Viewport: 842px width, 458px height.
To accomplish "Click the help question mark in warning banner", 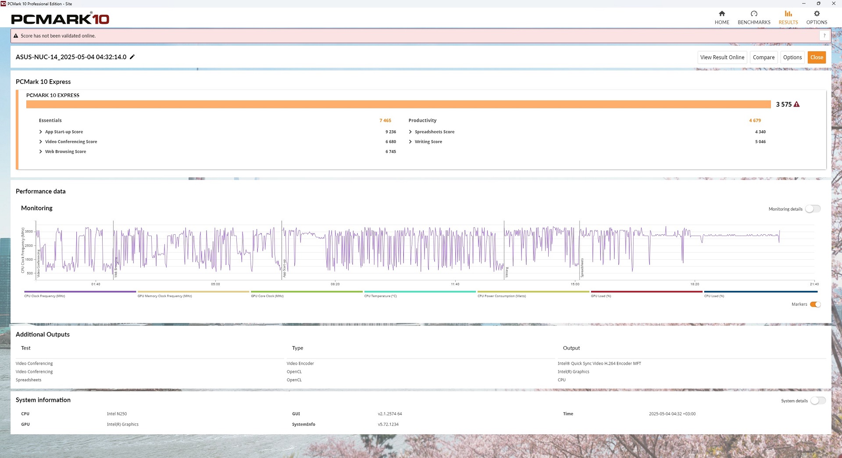I will (x=824, y=36).
